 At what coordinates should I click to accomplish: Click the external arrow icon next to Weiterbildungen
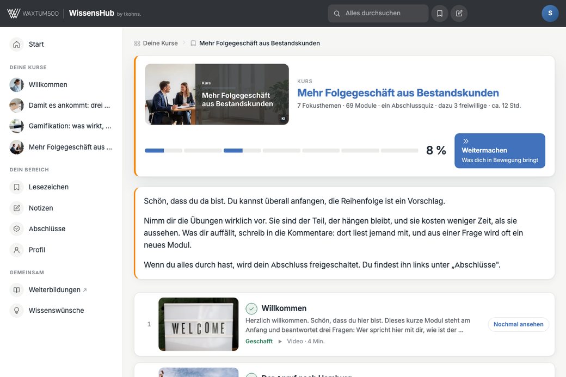click(85, 290)
